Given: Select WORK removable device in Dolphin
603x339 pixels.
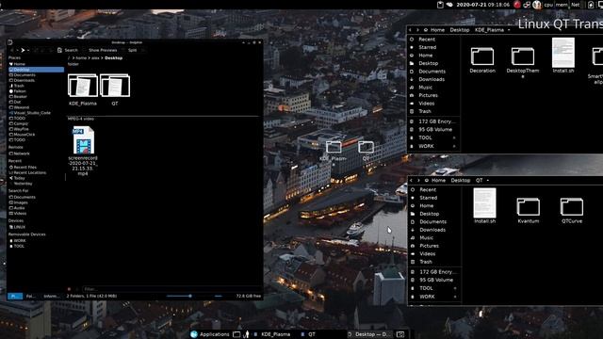Looking at the screenshot, I should click(x=18, y=241).
